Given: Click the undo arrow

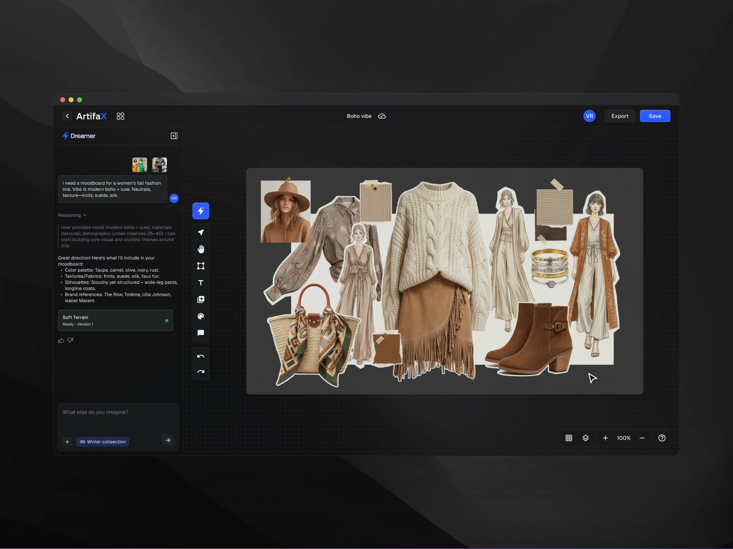Looking at the screenshot, I should coord(200,356).
